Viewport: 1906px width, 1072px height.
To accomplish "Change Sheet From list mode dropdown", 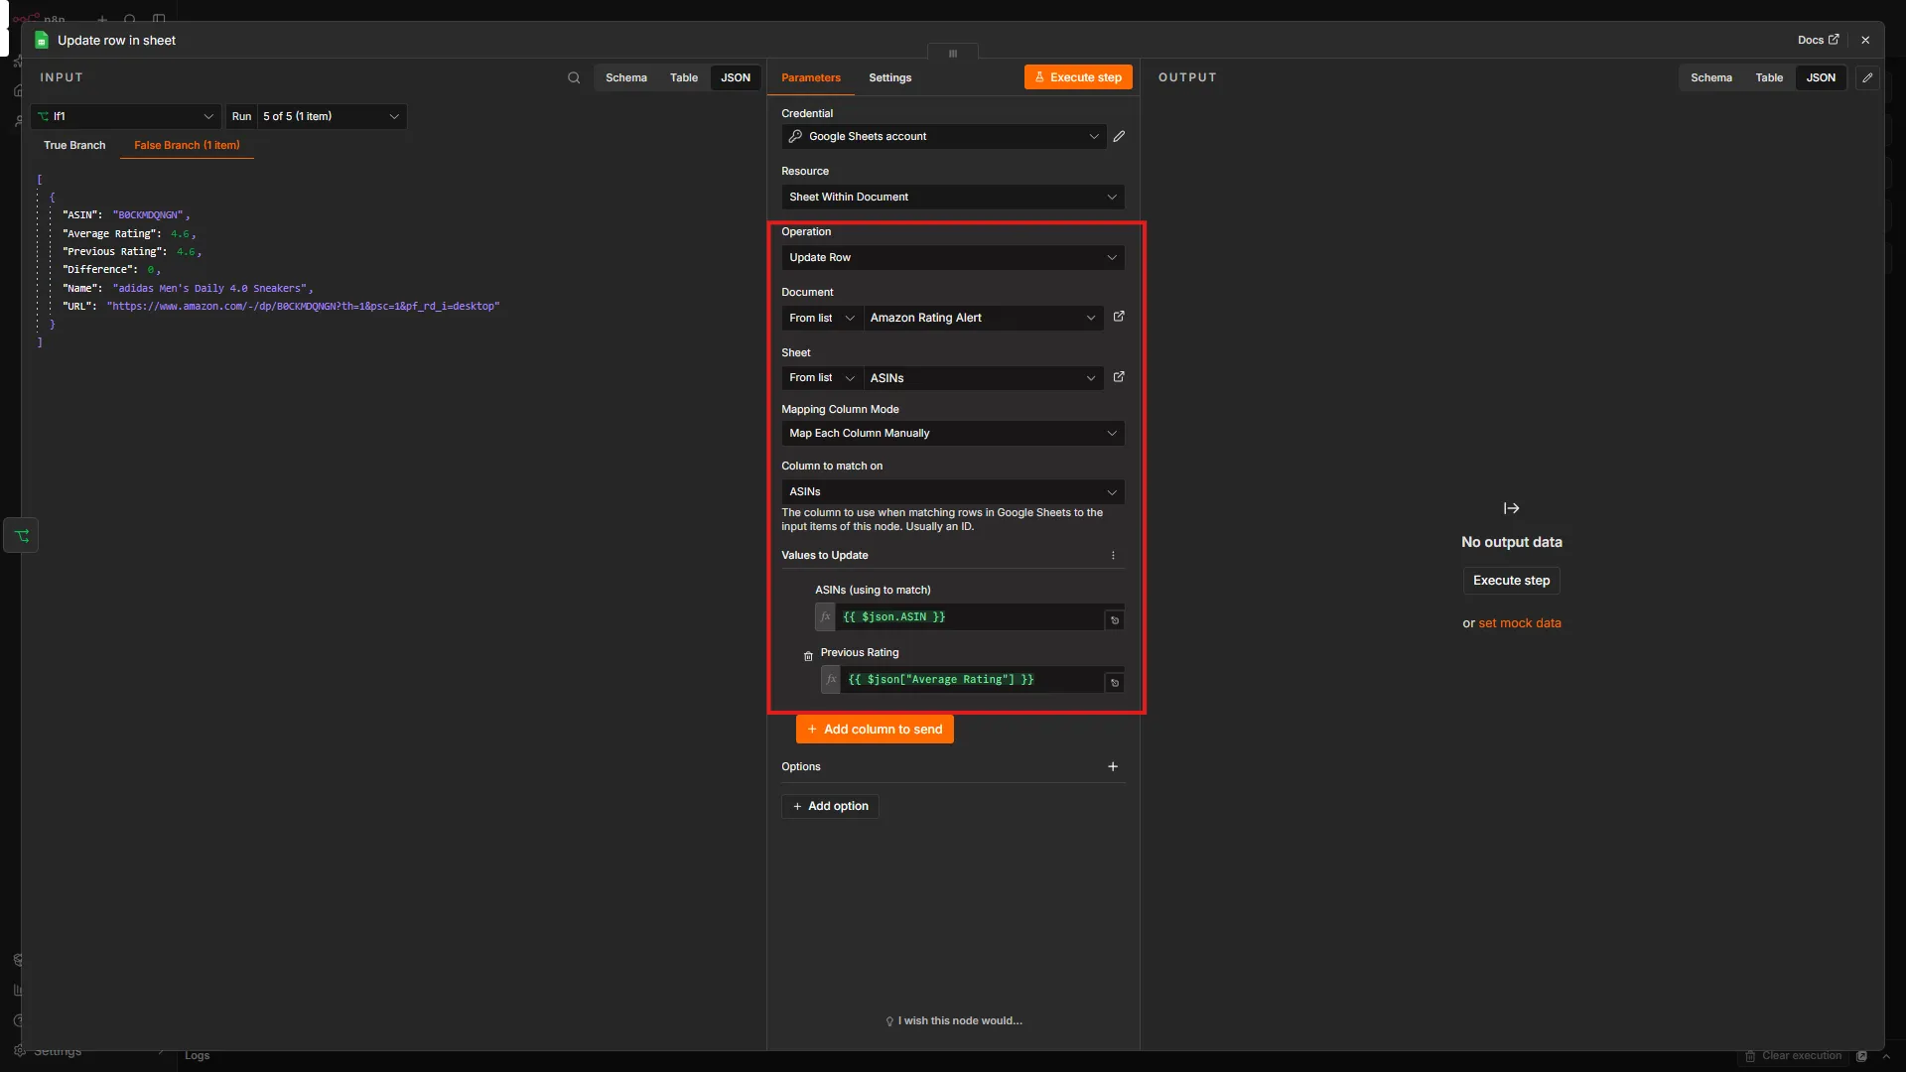I will [822, 378].
